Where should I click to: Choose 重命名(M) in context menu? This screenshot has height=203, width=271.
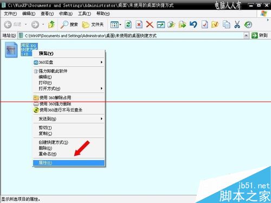tap(69, 154)
